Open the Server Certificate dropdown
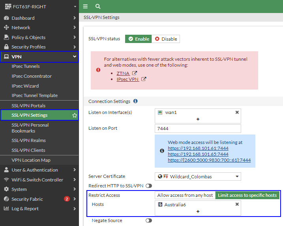This screenshot has height=226, width=283. 198,176
